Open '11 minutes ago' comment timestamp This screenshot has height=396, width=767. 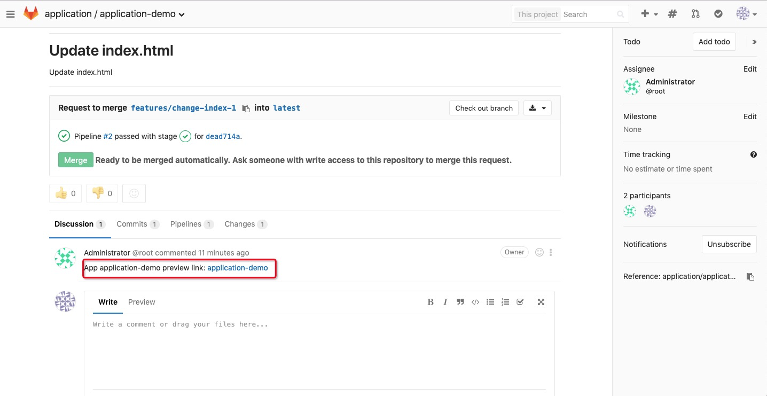click(x=223, y=253)
